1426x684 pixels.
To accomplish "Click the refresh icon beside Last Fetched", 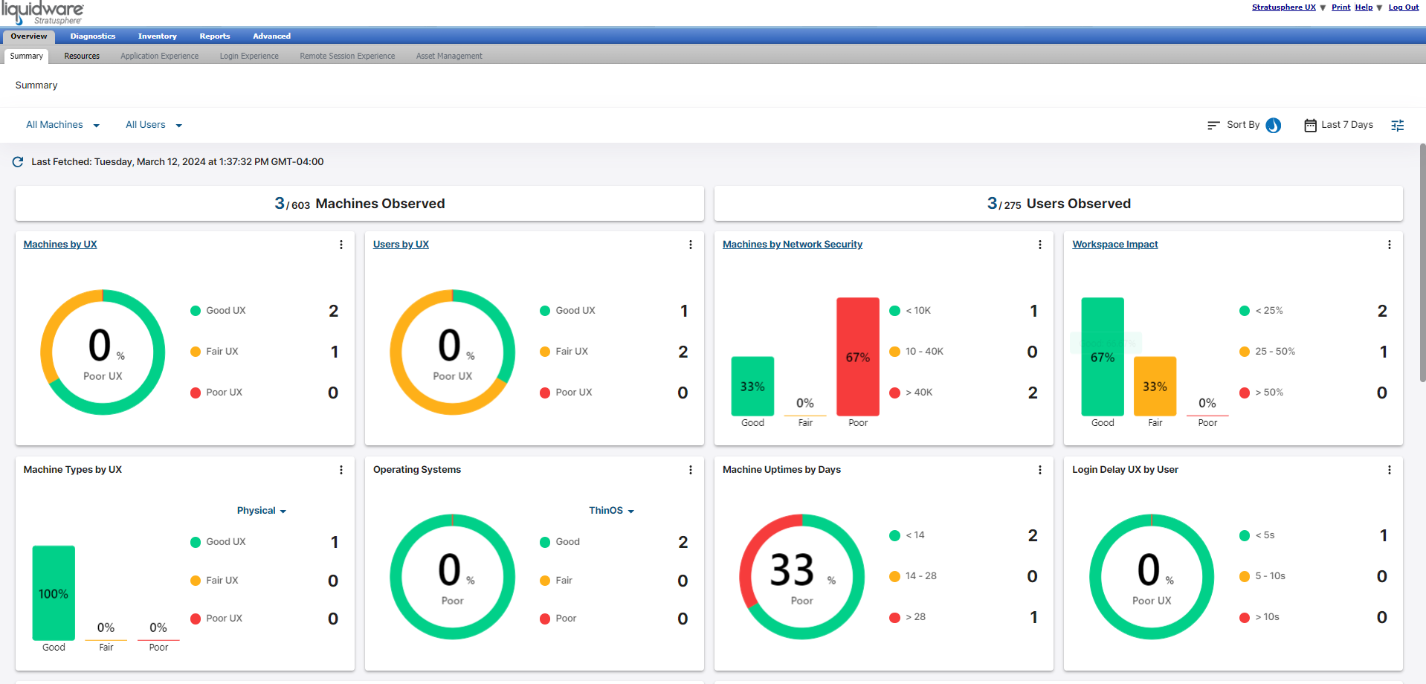I will click(18, 162).
